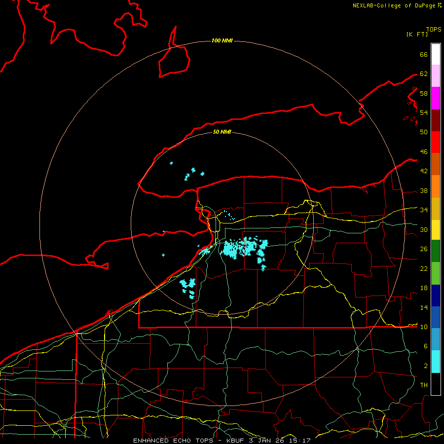Image resolution: width=444 pixels, height=444 pixels.
Task: Click the 'ENHANCED ECHO TOPS - KBUF' caption
Action: pyautogui.click(x=186, y=441)
